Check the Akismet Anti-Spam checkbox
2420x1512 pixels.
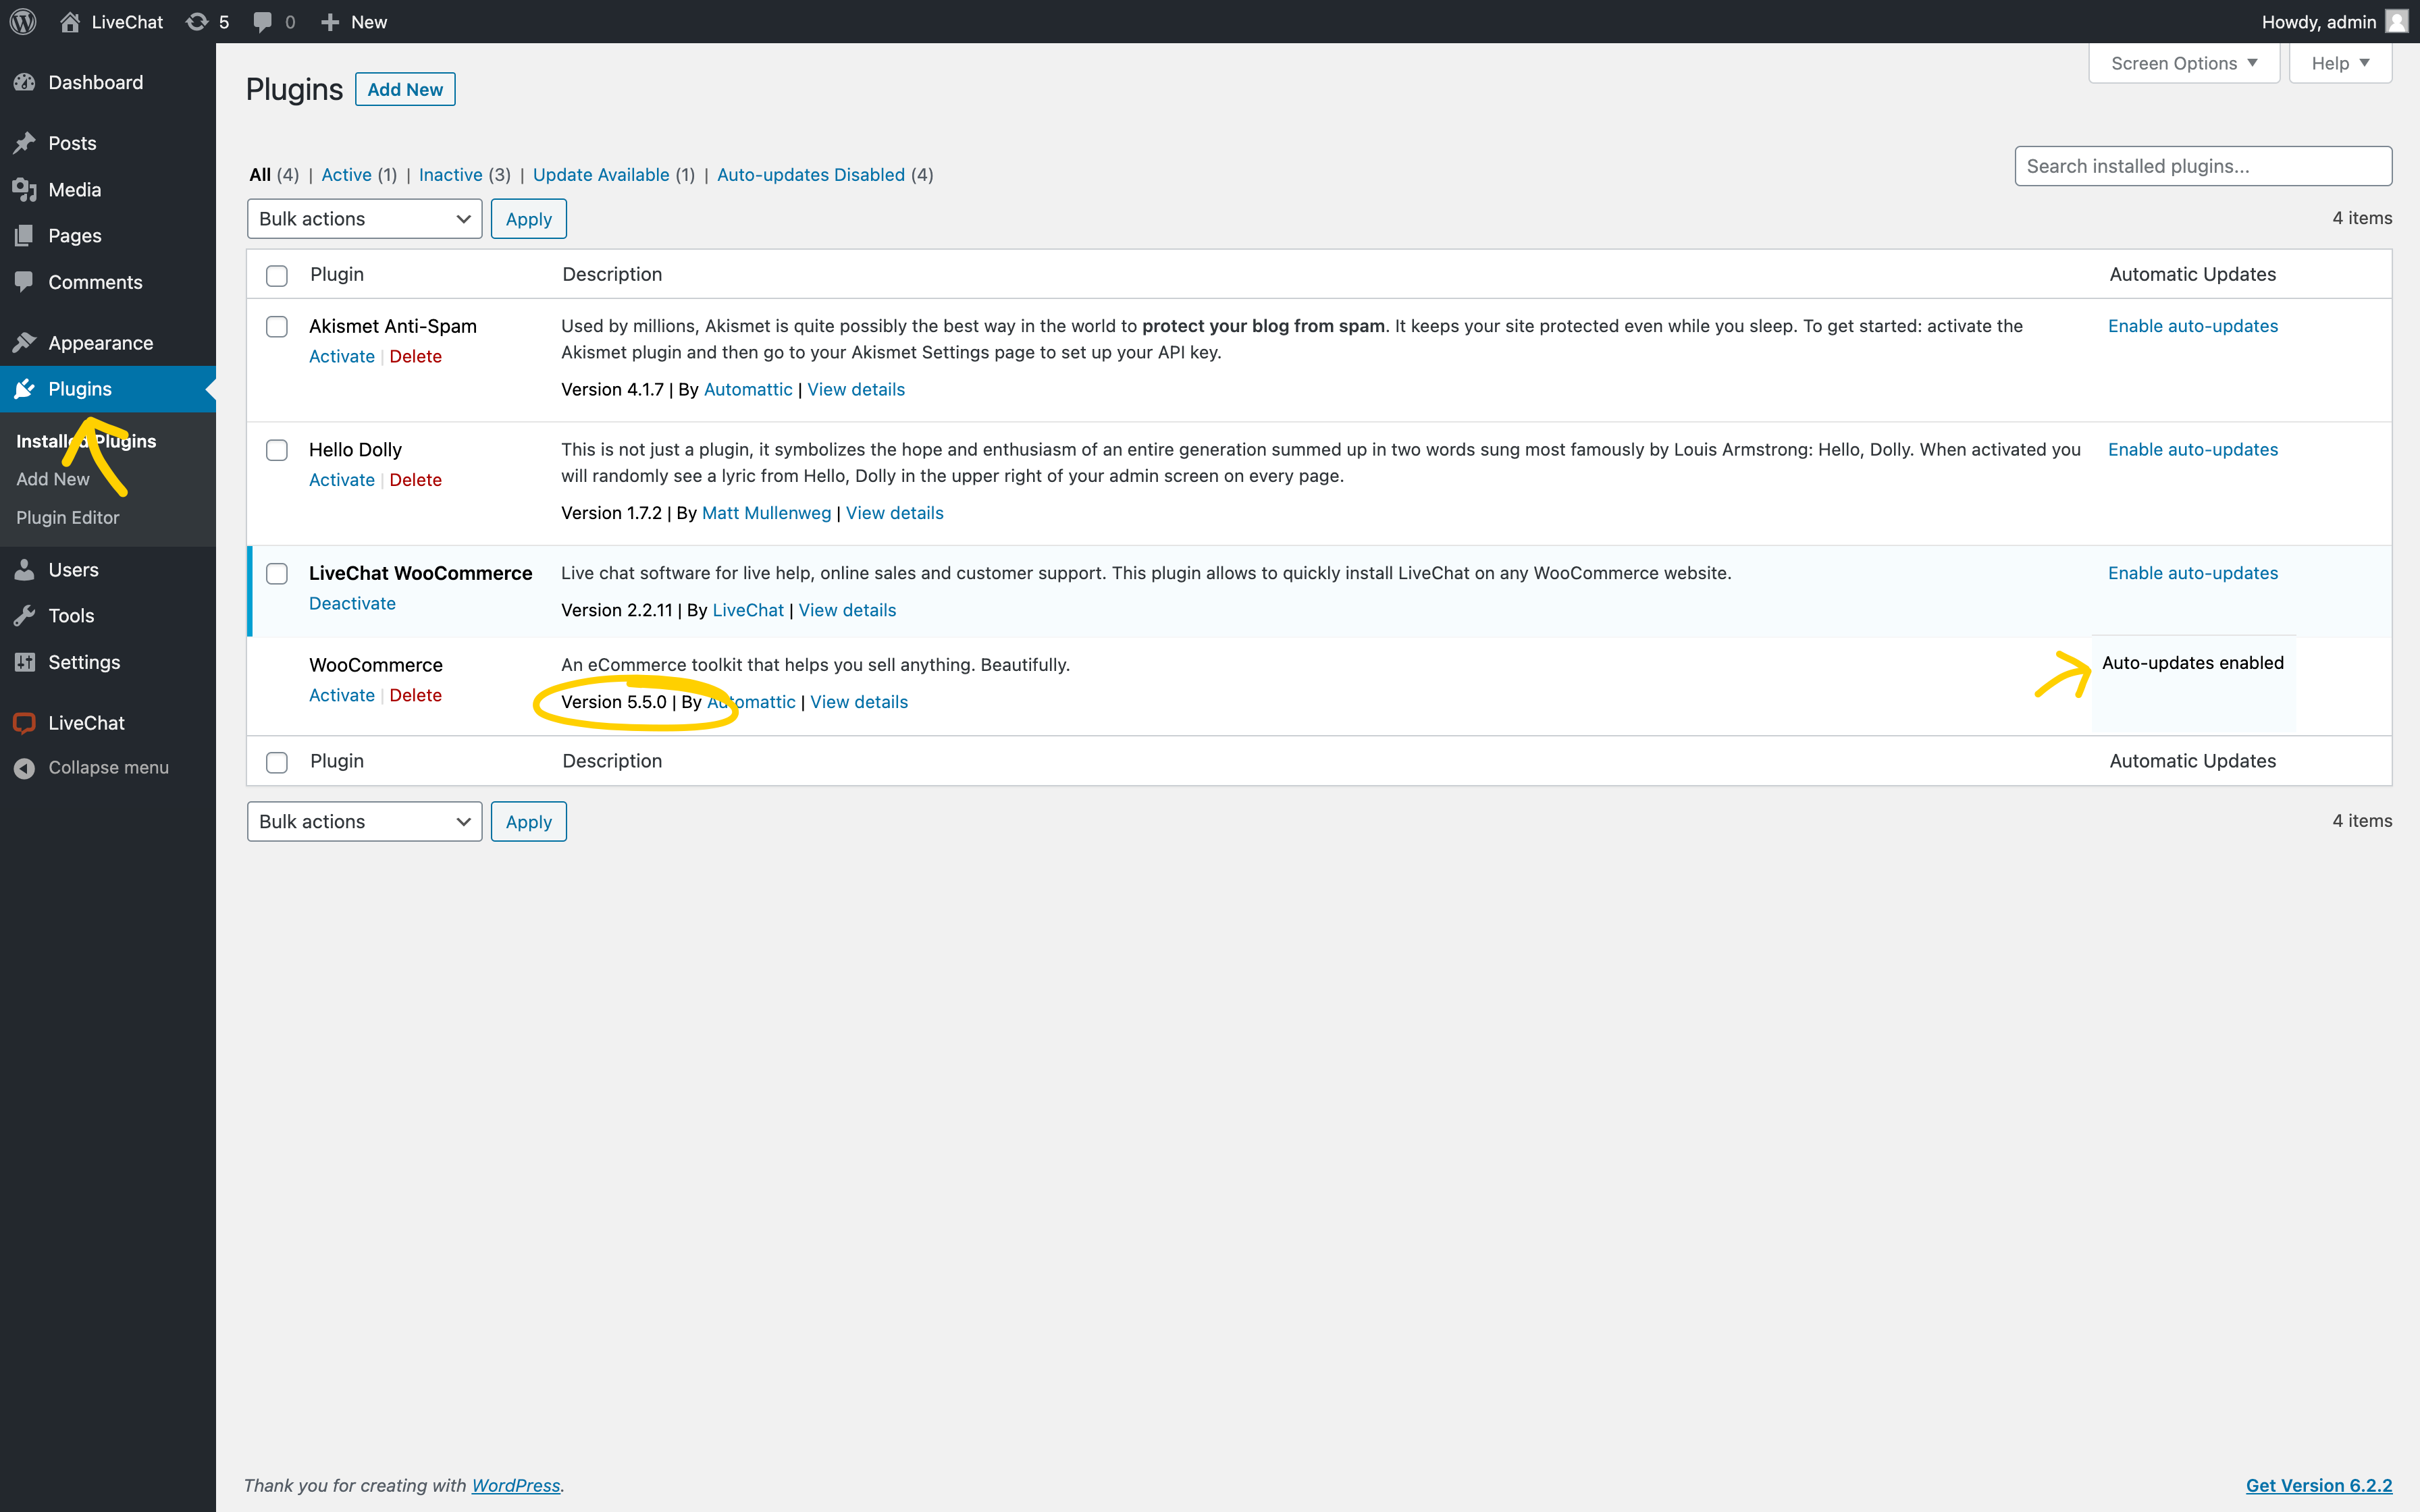(x=277, y=327)
